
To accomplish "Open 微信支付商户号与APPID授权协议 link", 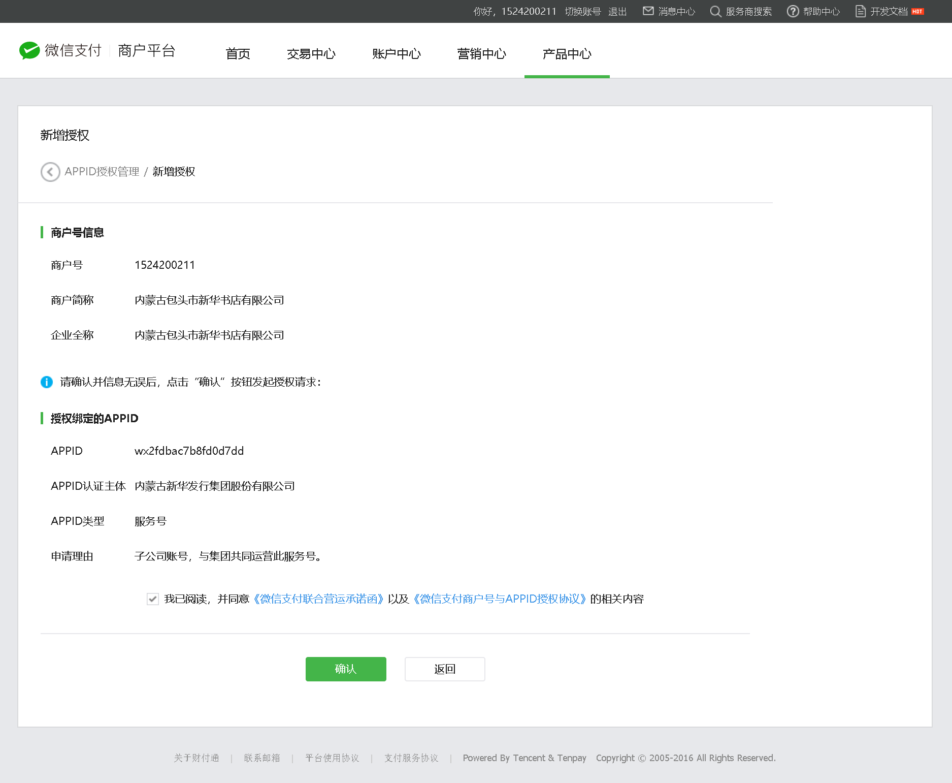I will pos(500,599).
